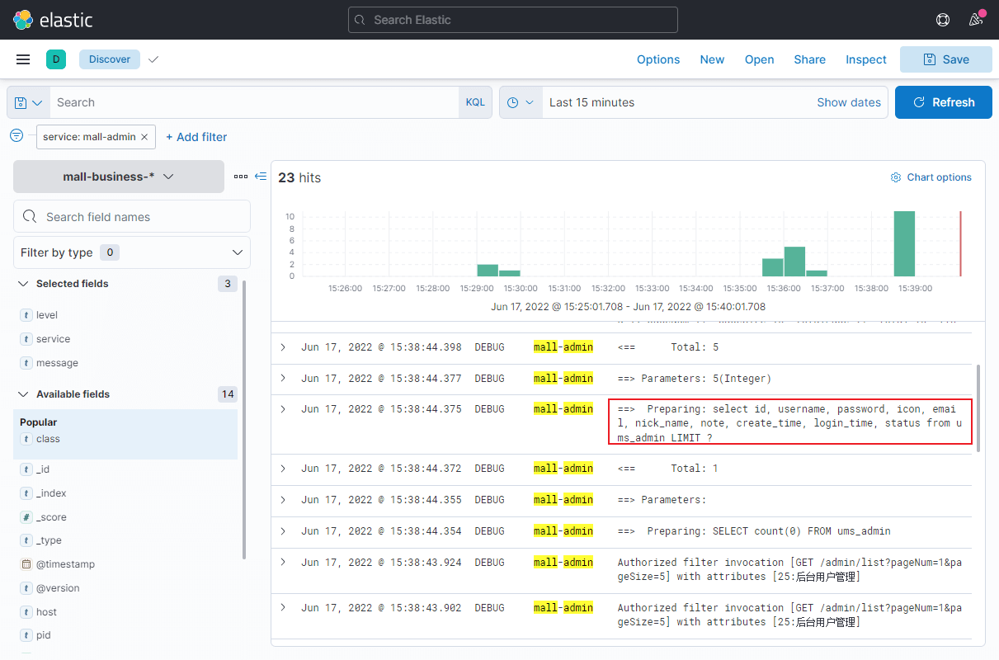Click the class field type icon

[x=26, y=439]
